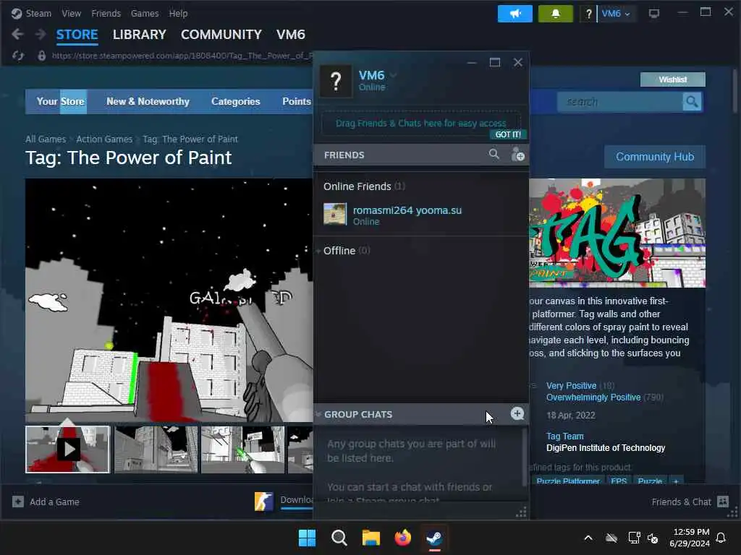The width and height of the screenshot is (741, 555).
Task: Play the video trailer thumbnail
Action: [x=67, y=449]
